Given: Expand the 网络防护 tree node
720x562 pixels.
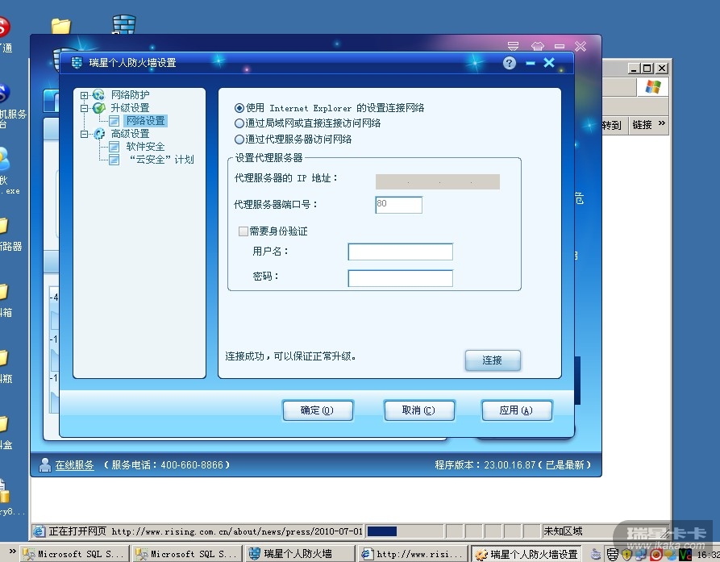Looking at the screenshot, I should coord(84,95).
